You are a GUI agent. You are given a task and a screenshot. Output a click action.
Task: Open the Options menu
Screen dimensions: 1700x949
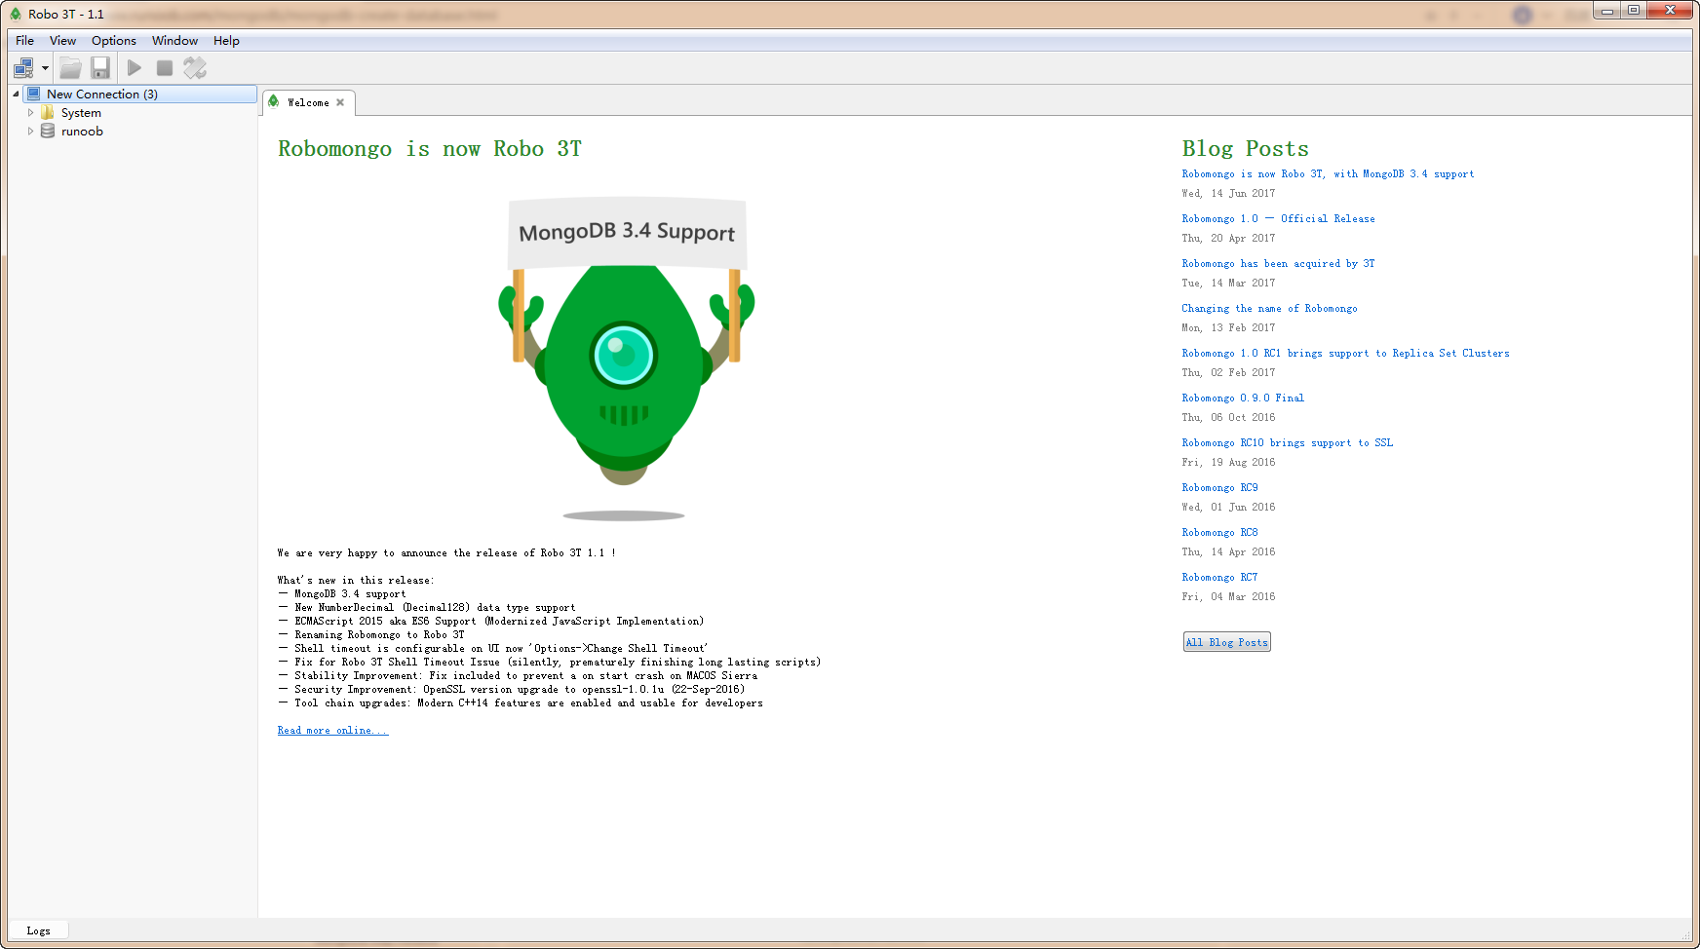[x=114, y=41]
